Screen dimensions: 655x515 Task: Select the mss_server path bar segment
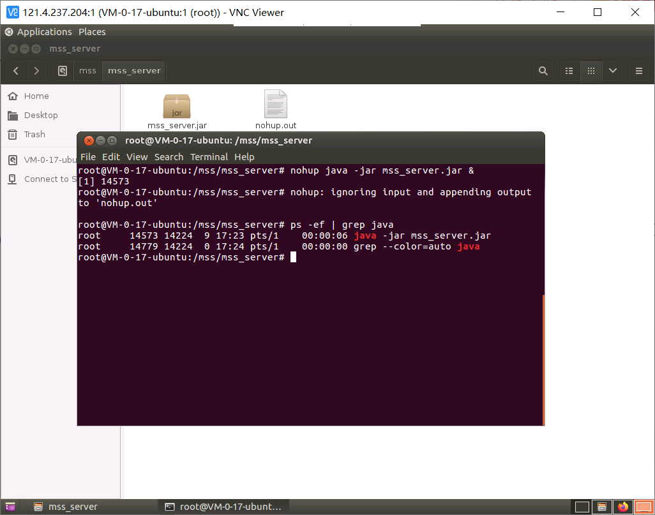134,71
